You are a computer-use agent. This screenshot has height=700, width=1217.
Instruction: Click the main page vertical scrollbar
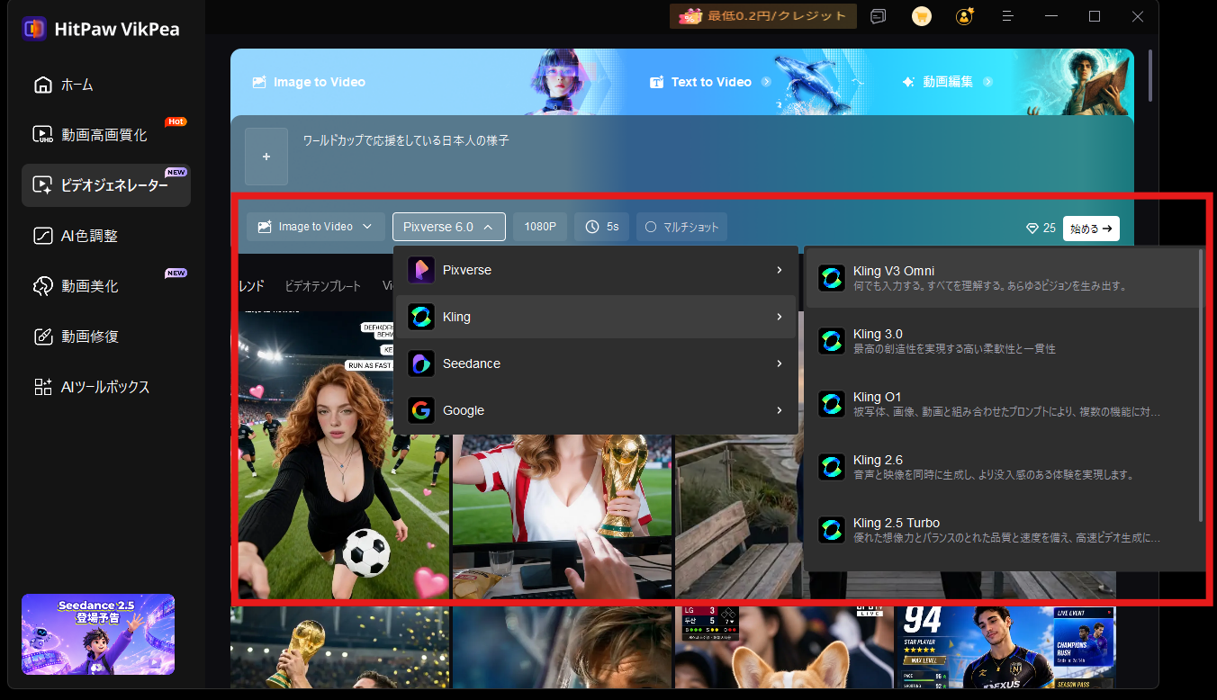click(1149, 76)
